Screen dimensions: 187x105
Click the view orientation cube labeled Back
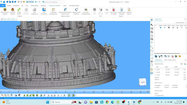click(x=143, y=82)
